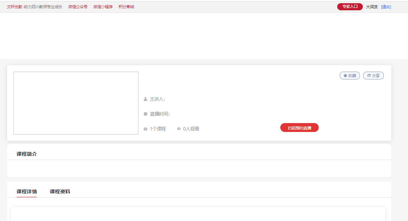Switch to the 课程详情 tab
The image size is (408, 221).
tap(26, 192)
